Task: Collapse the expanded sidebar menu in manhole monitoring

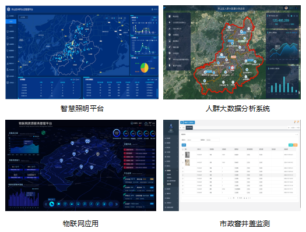Action: [x=171, y=170]
